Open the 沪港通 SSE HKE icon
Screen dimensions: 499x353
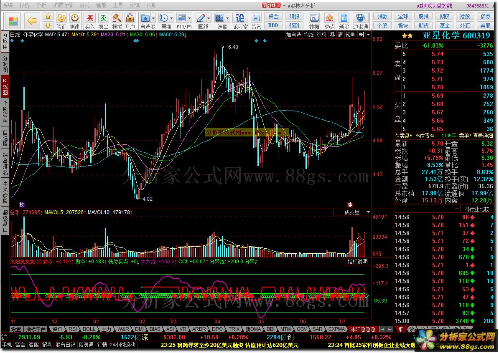click(x=361, y=21)
